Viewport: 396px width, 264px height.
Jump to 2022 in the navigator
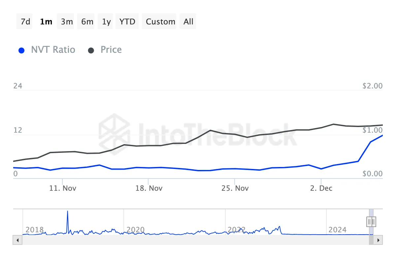[236, 230]
